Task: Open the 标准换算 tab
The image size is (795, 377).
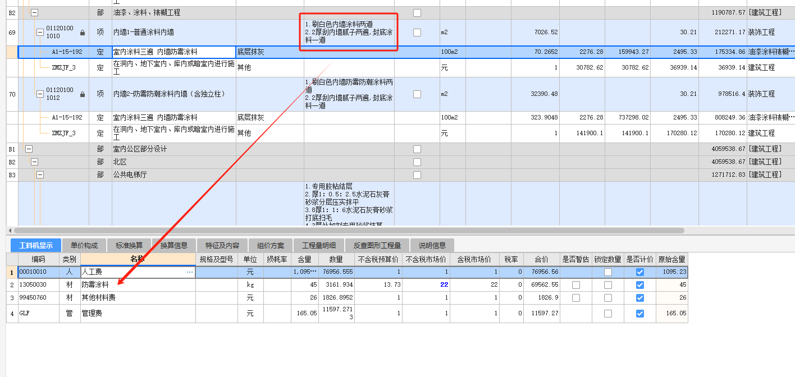Action: [129, 246]
